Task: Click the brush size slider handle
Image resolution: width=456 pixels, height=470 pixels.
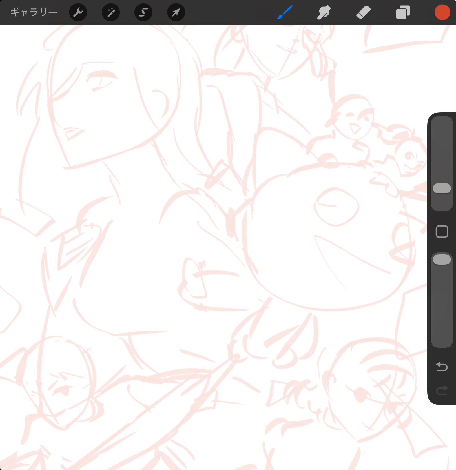Action: [442, 188]
